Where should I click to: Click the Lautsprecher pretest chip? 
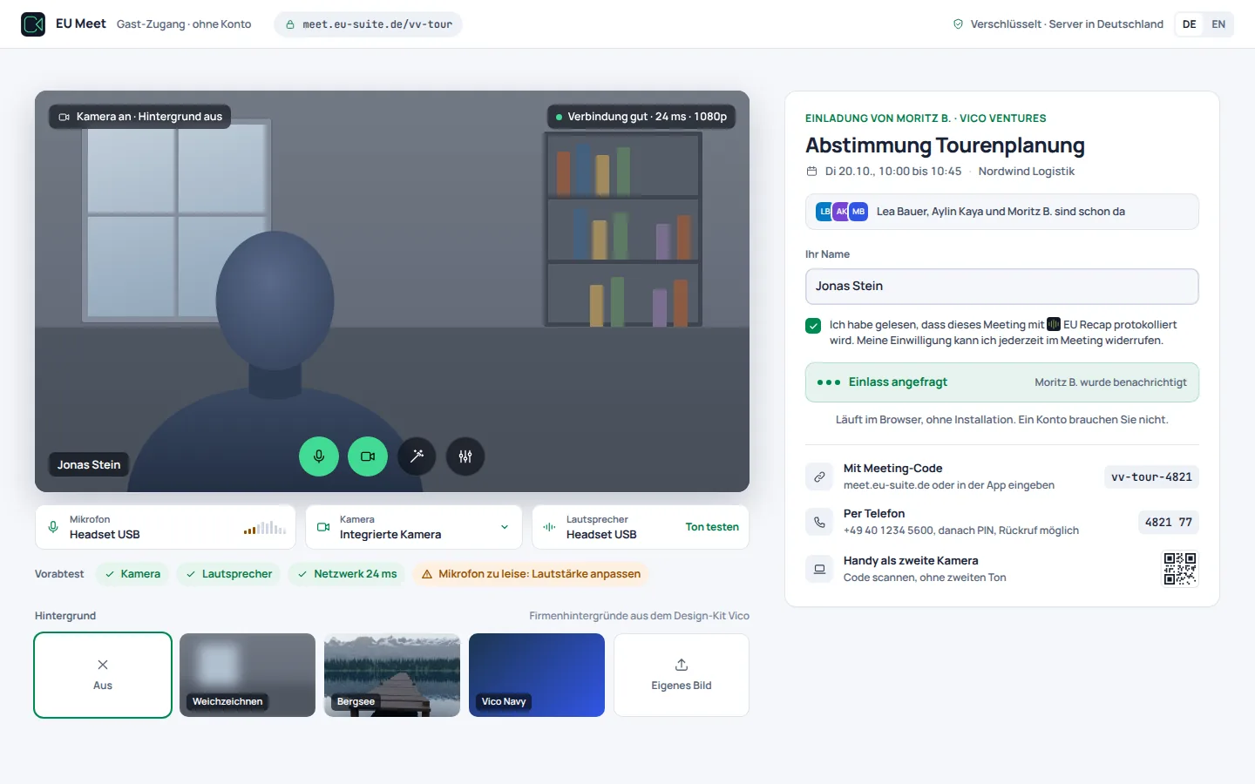click(228, 574)
